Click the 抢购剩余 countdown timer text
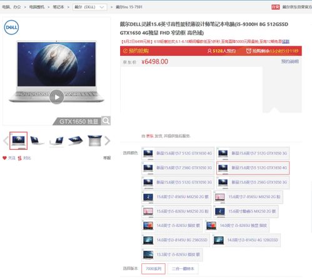312x279 pixels. pos(275,51)
